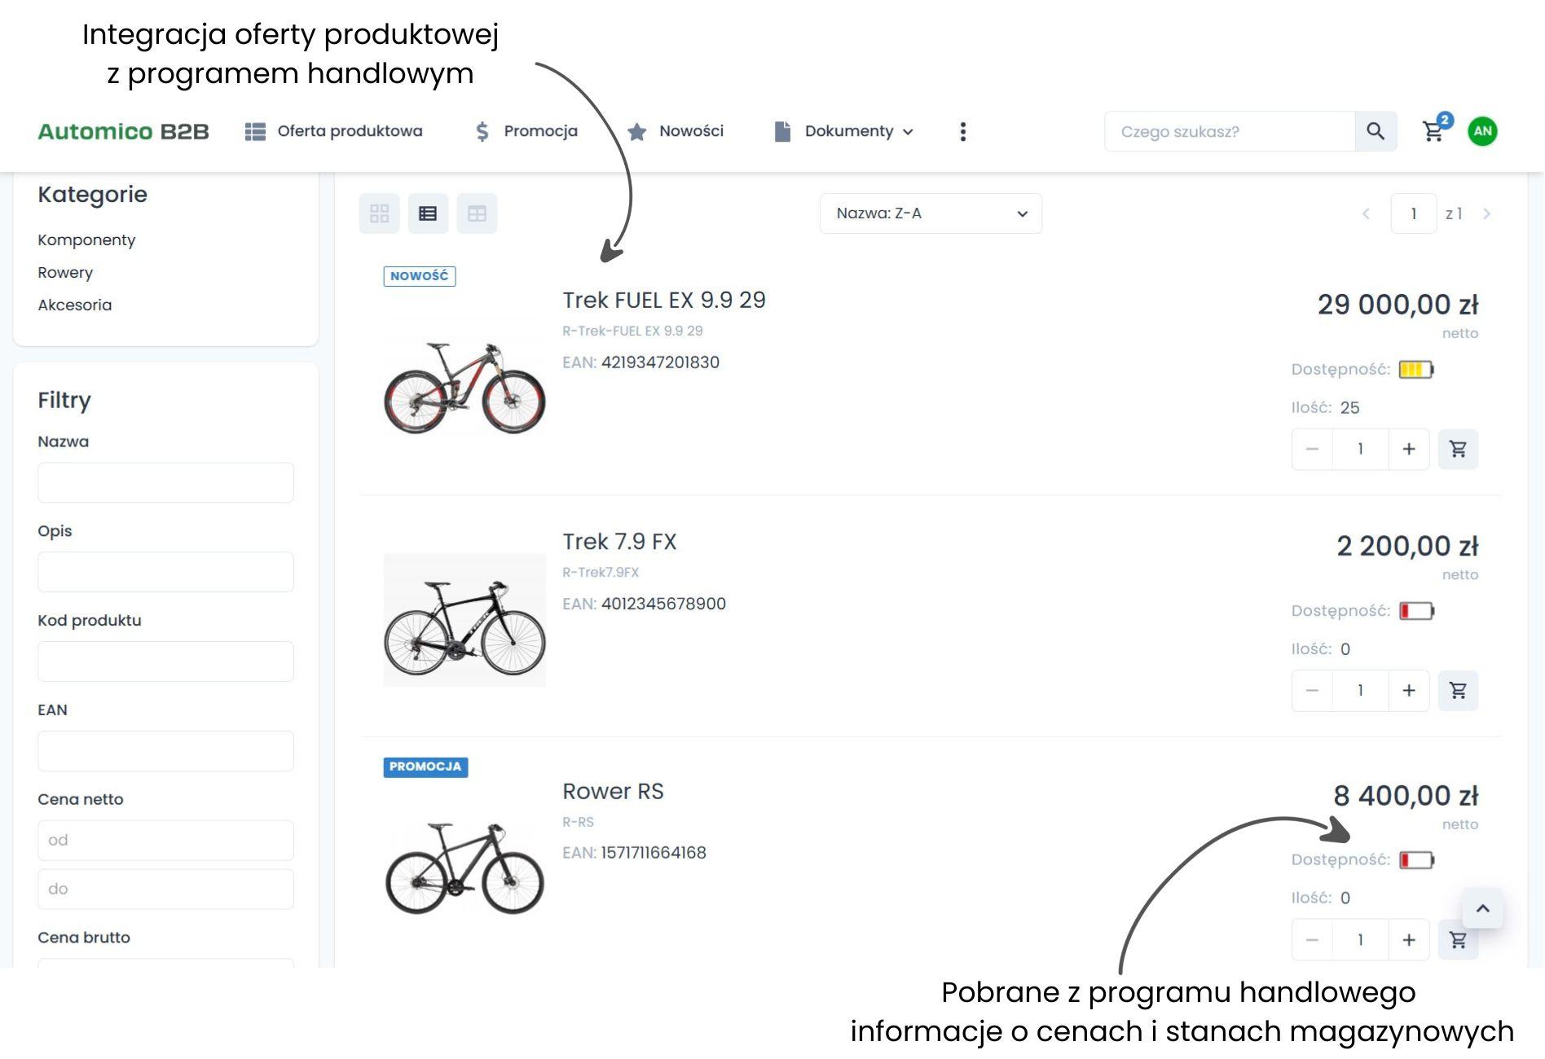Increase quantity for Trek FUEL EX 9.9 29

(1409, 449)
